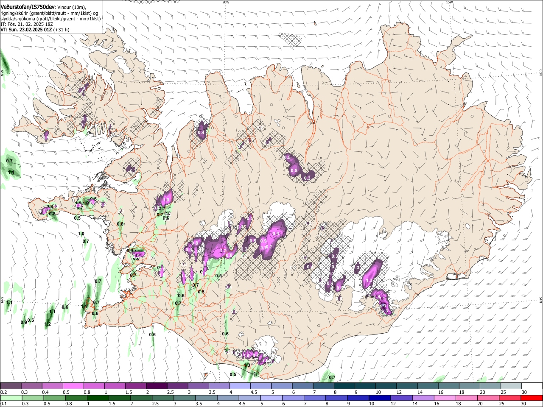Pick the 2.5–3 rain scale swatch
543x407 pixels.
pyautogui.click(x=163, y=398)
